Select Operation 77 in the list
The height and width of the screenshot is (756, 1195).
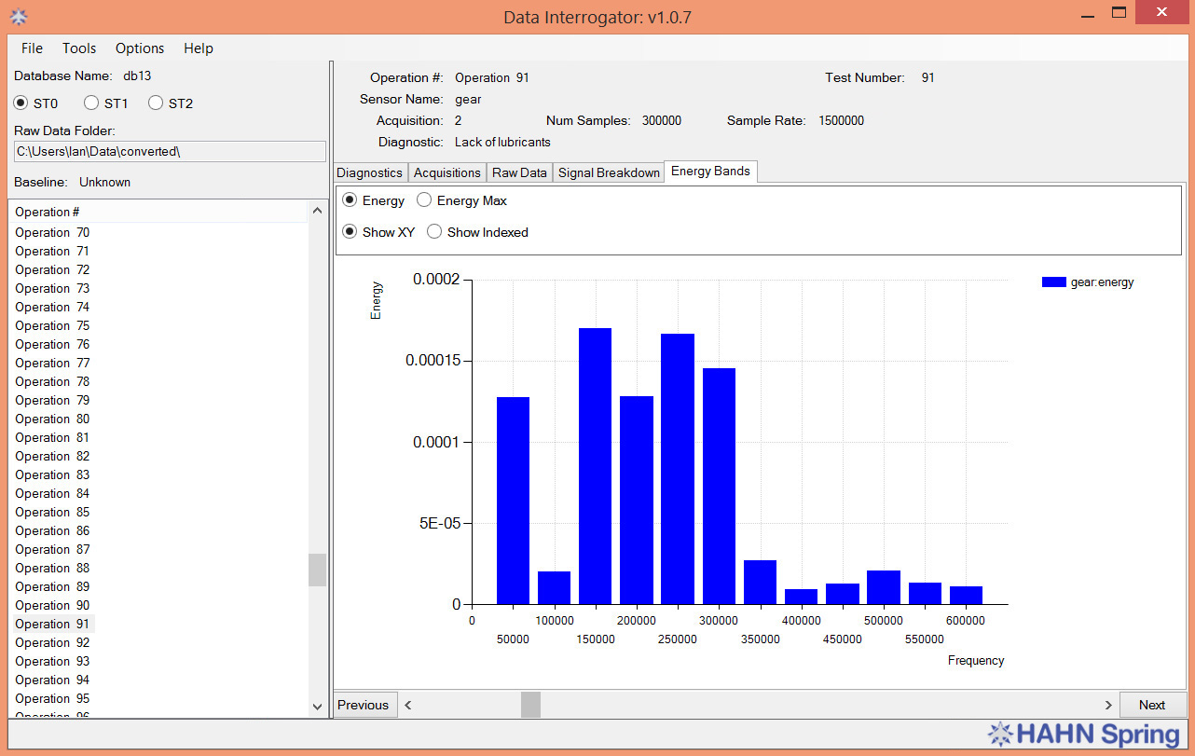[x=52, y=363]
